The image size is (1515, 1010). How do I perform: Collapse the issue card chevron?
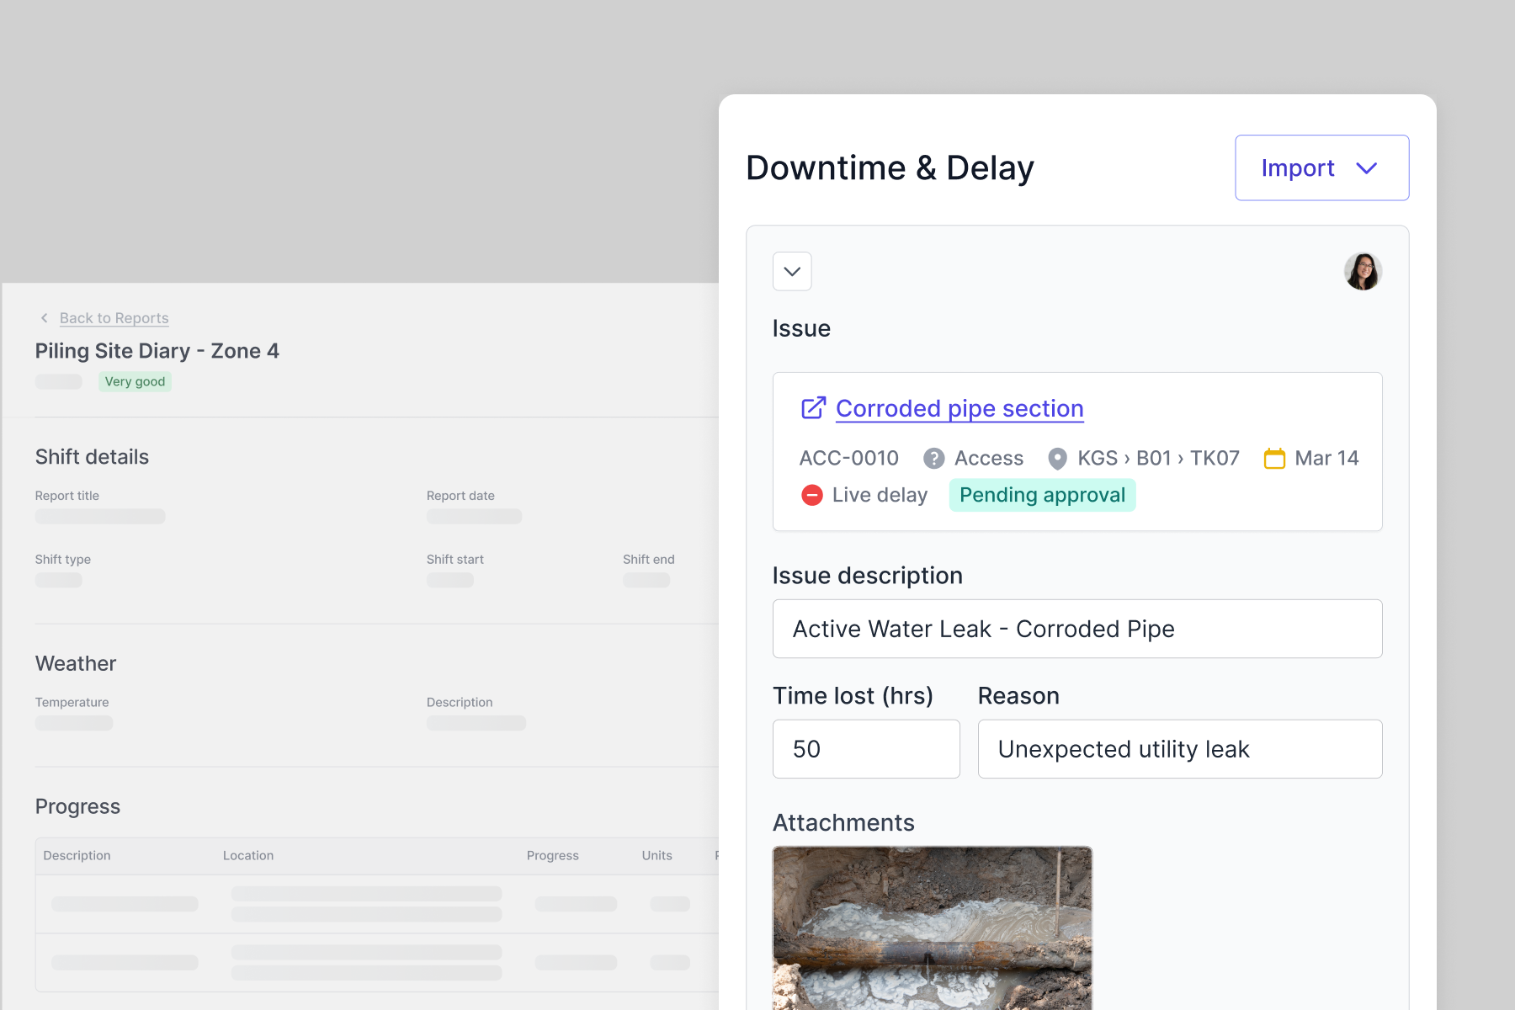(792, 271)
